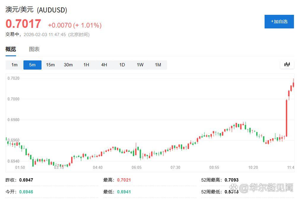Viewport: 299px width, 199px height.
Task: Change to the 1W weekly interval
Action: (140, 65)
